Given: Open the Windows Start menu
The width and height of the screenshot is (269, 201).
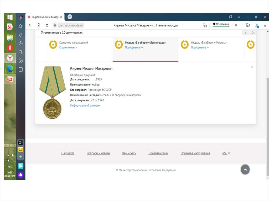Looking at the screenshot, I should pyautogui.click(x=10, y=17).
